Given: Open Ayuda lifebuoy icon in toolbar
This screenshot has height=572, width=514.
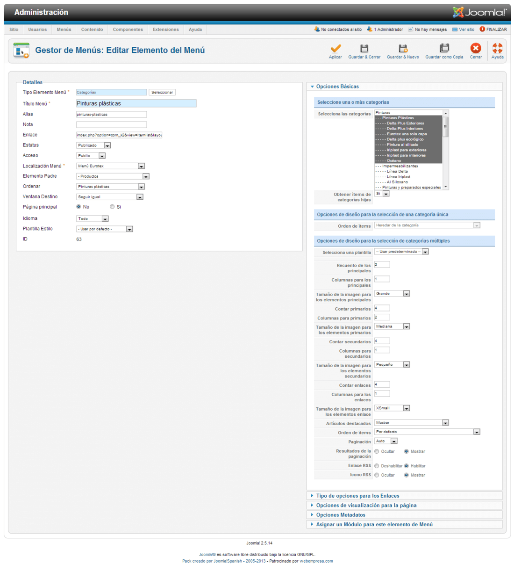Looking at the screenshot, I should pos(498,48).
